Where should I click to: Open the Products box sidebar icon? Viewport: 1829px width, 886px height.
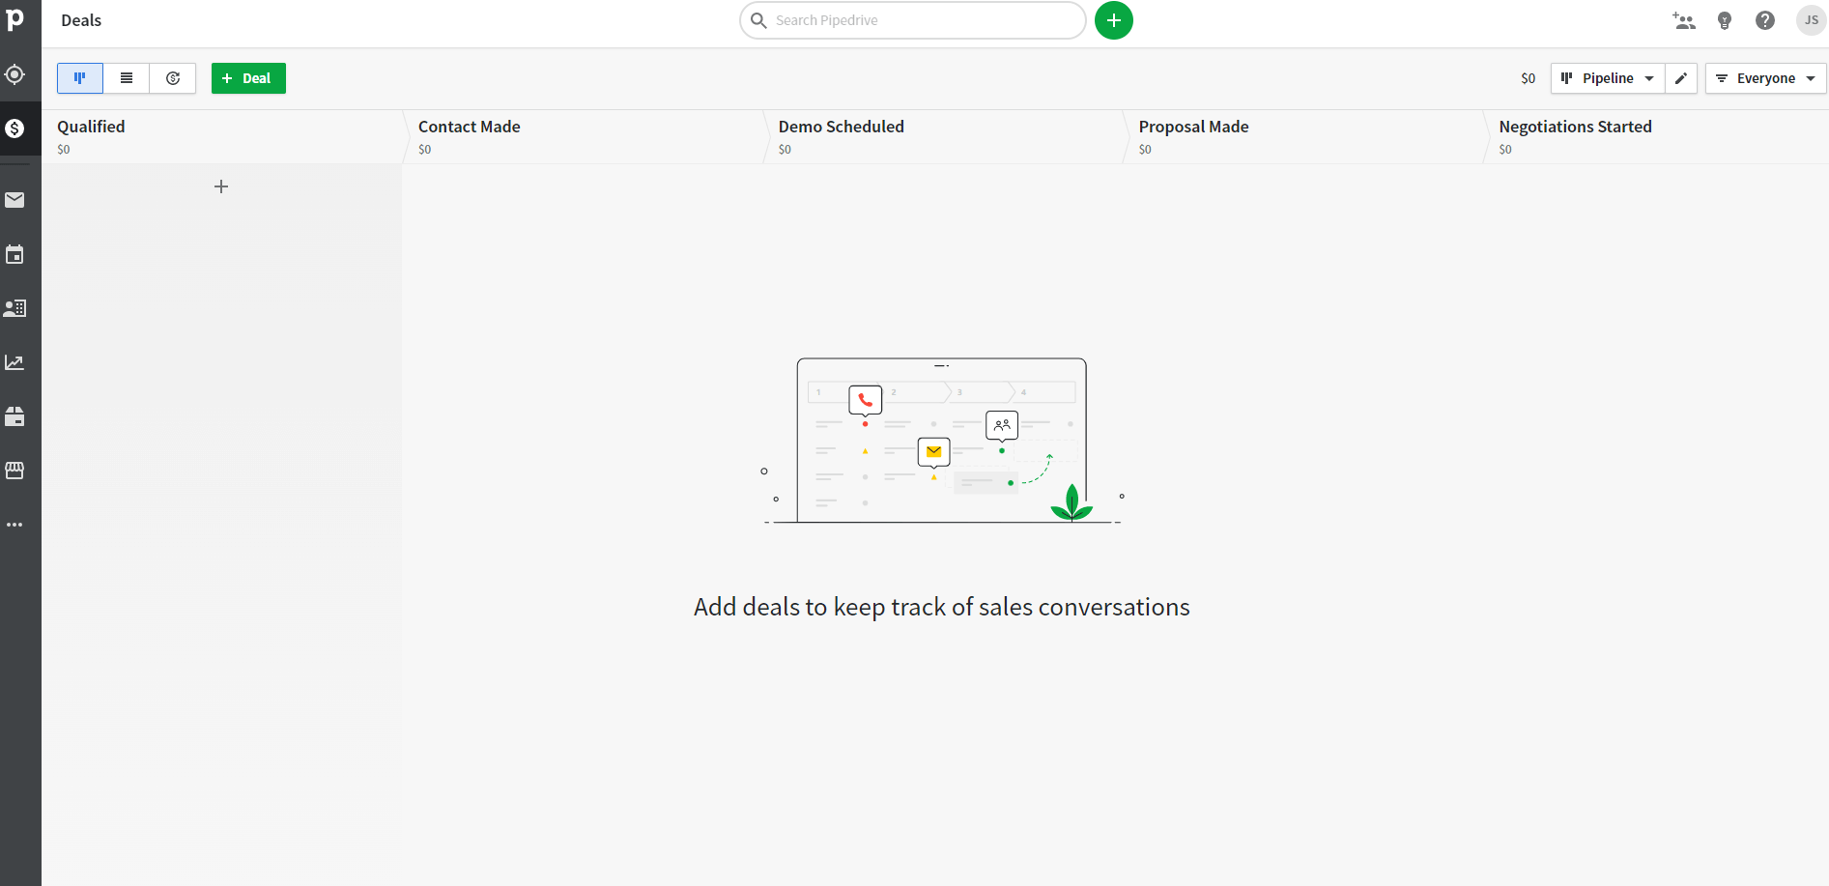pos(14,416)
